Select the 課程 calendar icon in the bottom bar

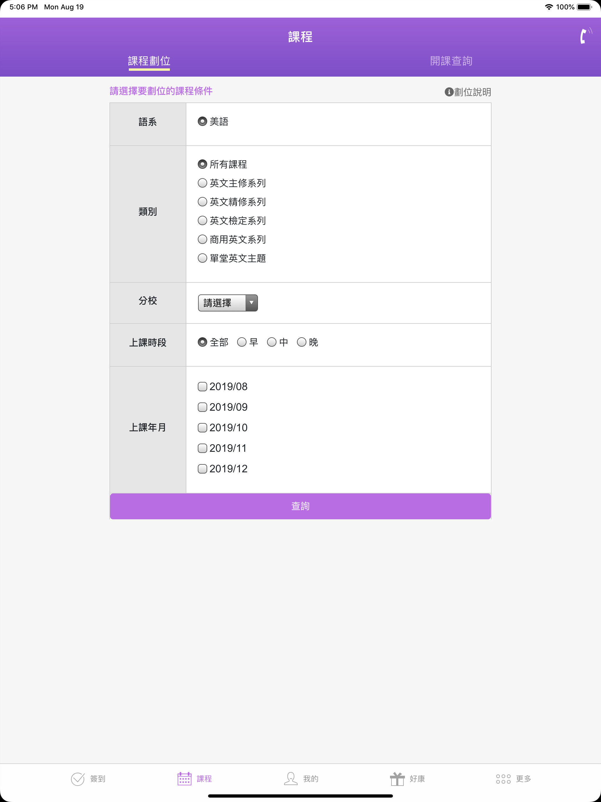click(184, 779)
